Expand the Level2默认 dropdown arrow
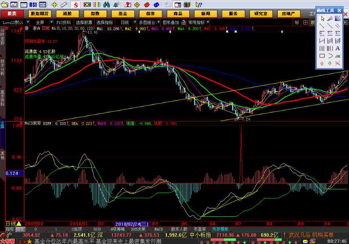The image size is (349, 244). pyautogui.click(x=28, y=22)
